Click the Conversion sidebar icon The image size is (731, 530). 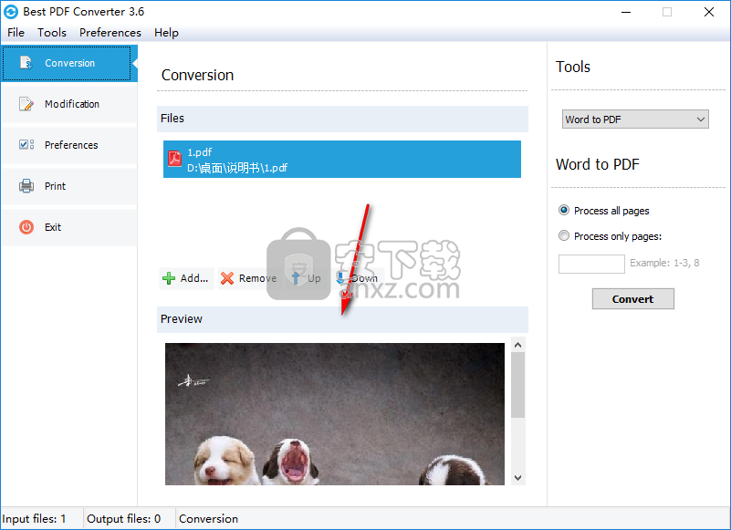[x=26, y=63]
